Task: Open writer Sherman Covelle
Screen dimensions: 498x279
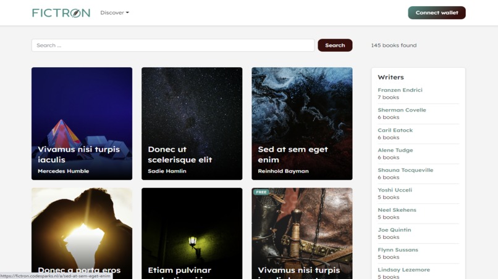Action: pos(402,110)
